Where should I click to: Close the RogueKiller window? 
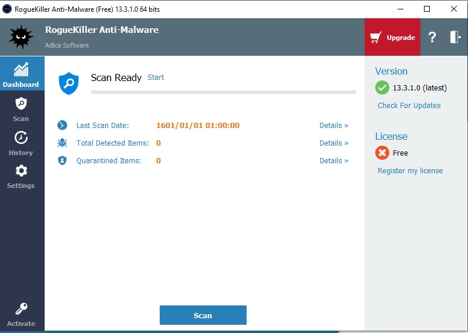click(454, 9)
